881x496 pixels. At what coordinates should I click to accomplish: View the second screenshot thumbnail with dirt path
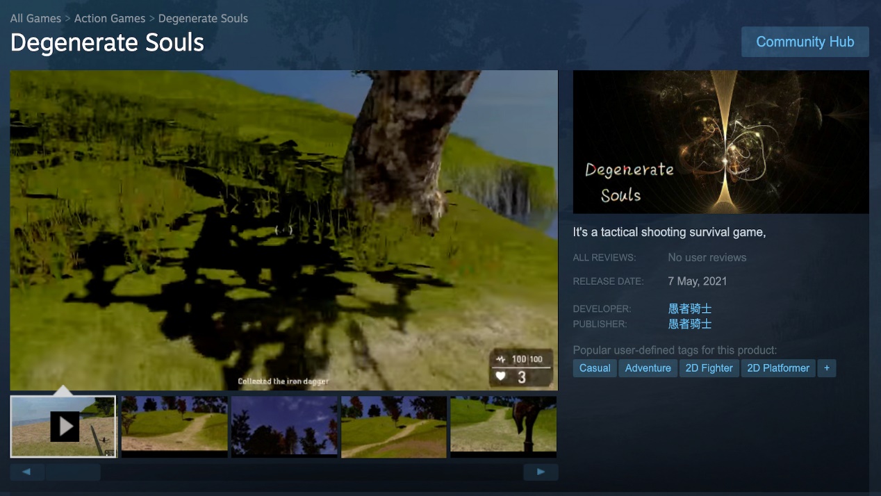coord(174,427)
